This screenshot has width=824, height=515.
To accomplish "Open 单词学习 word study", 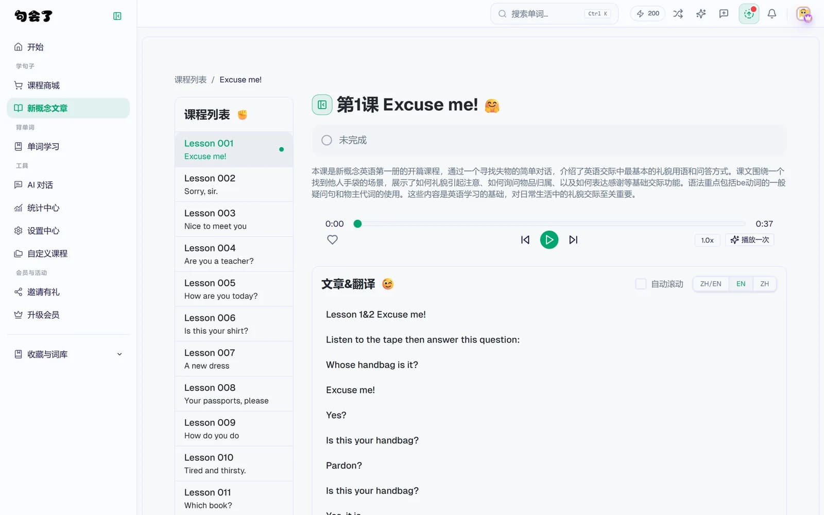I will (x=68, y=147).
